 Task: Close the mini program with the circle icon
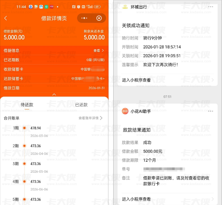click(99, 18)
